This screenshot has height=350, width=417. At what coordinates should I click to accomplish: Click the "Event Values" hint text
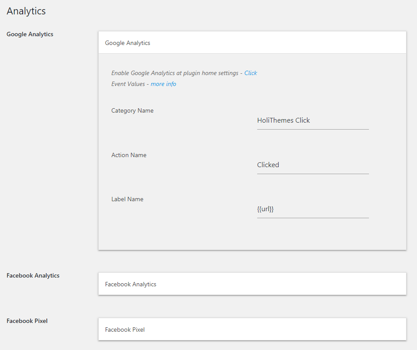[x=128, y=84]
